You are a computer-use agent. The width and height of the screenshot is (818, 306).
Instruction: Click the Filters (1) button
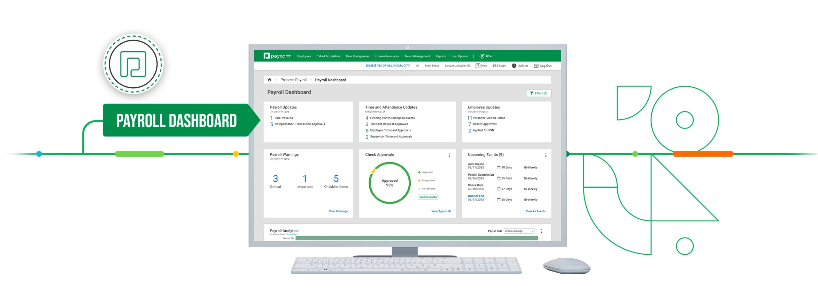pos(538,93)
